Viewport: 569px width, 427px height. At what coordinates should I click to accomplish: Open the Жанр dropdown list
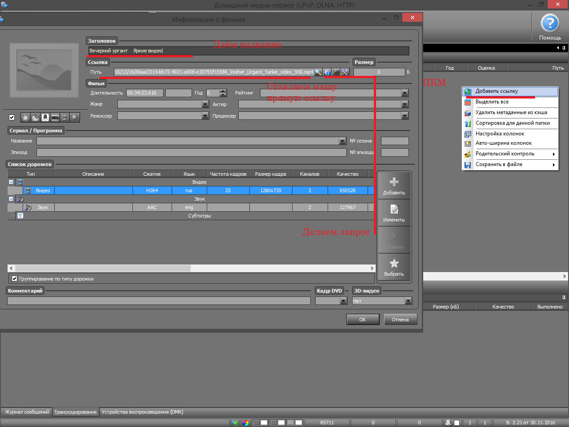[x=205, y=104]
